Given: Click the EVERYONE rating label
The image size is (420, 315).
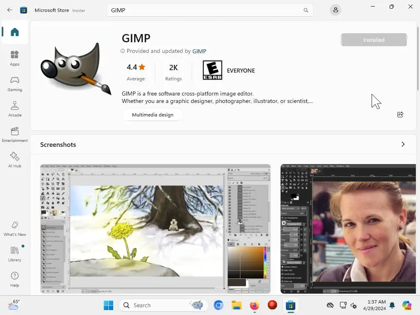Looking at the screenshot, I should point(241,71).
